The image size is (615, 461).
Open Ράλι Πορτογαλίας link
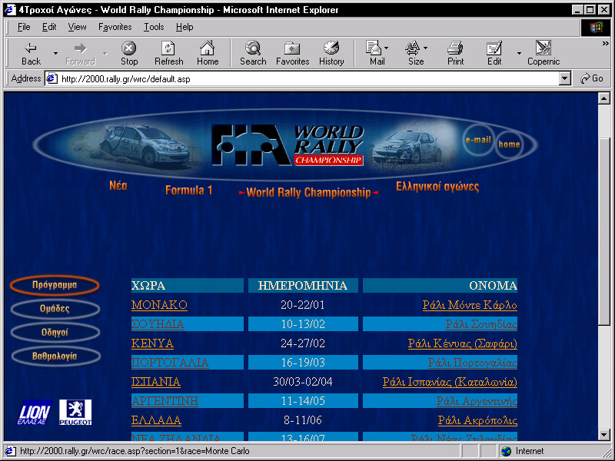tap(473, 363)
